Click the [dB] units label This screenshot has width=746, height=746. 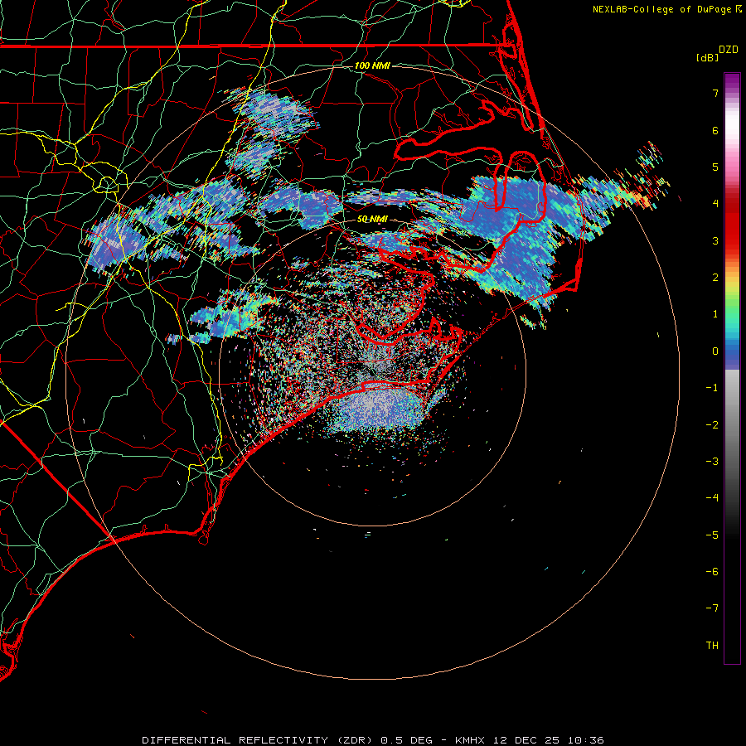[708, 57]
